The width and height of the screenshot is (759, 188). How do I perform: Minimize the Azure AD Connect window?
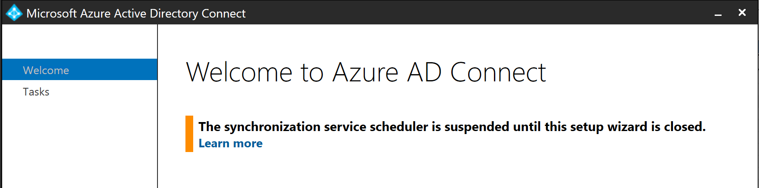tap(718, 14)
